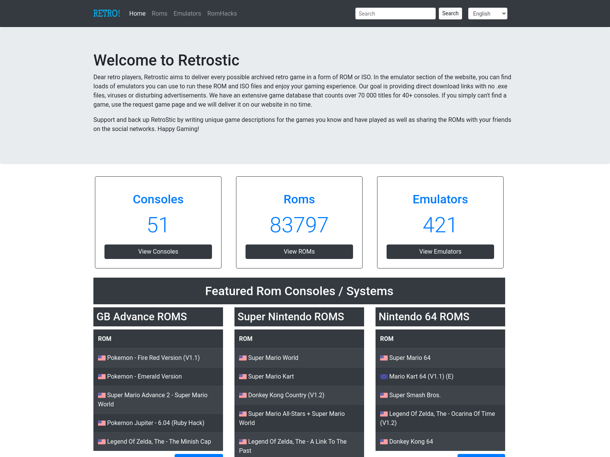
Task: Click the View Emulators button
Action: pos(440,252)
